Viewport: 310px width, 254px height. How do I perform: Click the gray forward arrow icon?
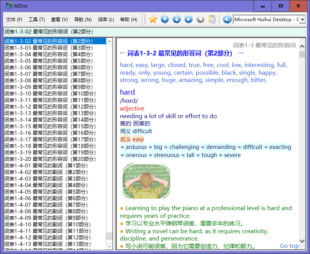(200, 19)
